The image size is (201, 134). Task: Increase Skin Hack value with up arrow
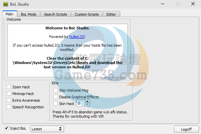coord(87,102)
